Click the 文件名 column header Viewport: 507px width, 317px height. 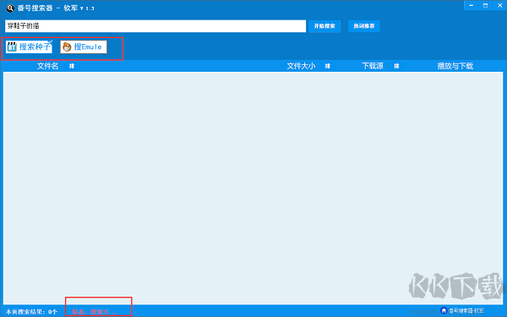pos(47,66)
